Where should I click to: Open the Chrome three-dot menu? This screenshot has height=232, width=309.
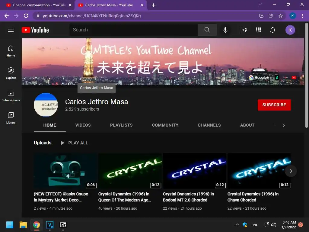pos(302,16)
